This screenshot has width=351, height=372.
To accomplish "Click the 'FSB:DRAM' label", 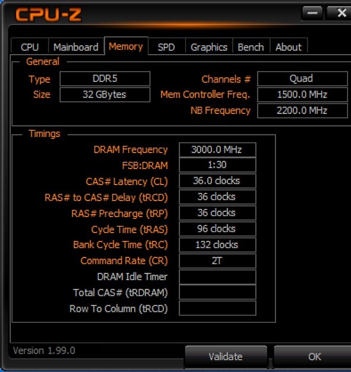I will (x=145, y=165).
